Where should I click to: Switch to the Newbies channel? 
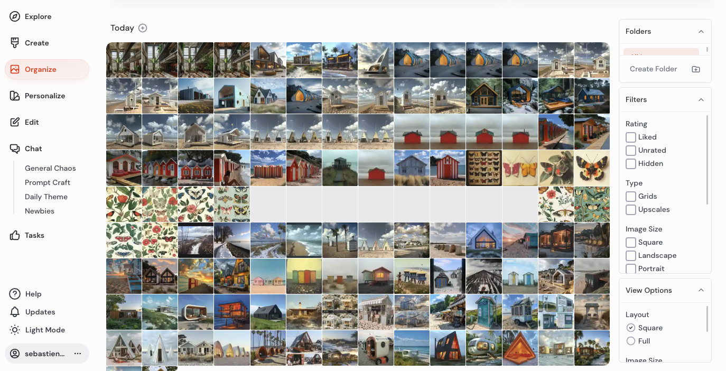click(x=39, y=211)
